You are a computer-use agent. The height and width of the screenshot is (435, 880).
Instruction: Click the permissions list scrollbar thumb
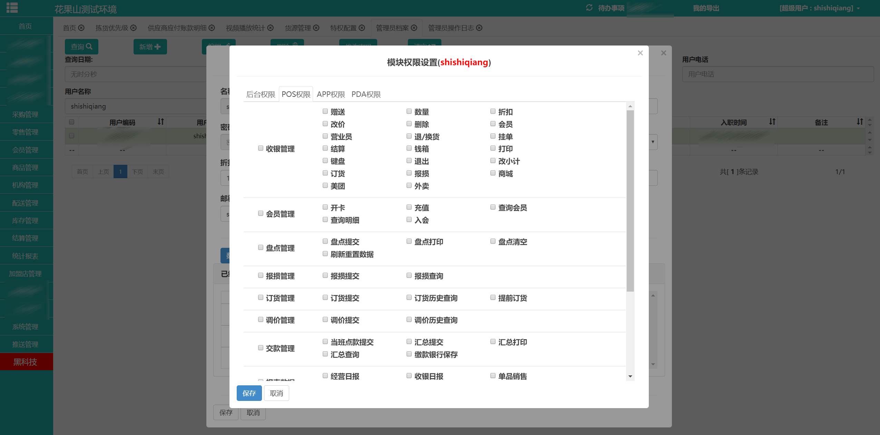tap(630, 201)
